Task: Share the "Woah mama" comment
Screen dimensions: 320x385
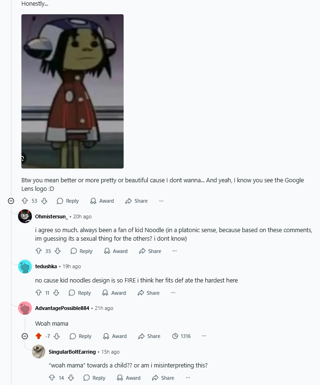Action: click(149, 336)
